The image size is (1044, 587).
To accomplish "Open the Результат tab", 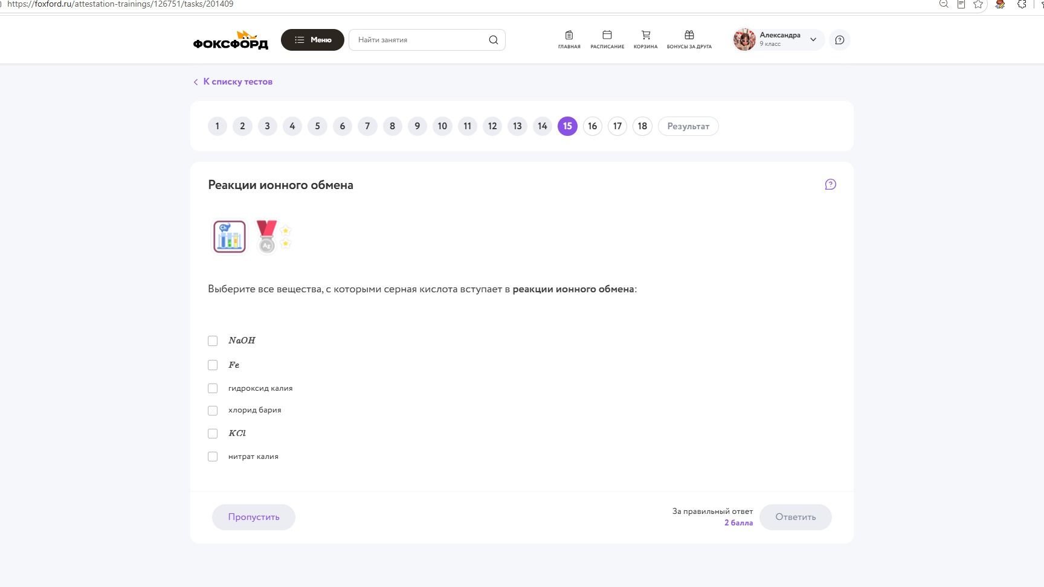I will (688, 126).
